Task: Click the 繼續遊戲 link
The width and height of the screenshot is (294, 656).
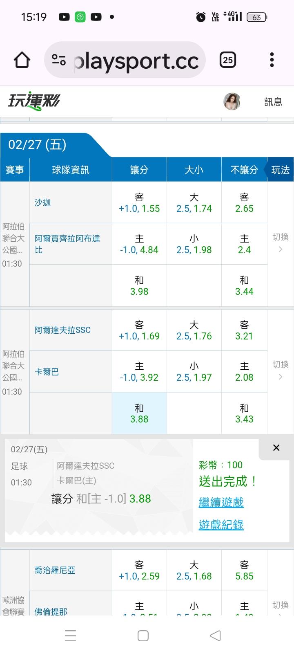Action: tap(221, 502)
